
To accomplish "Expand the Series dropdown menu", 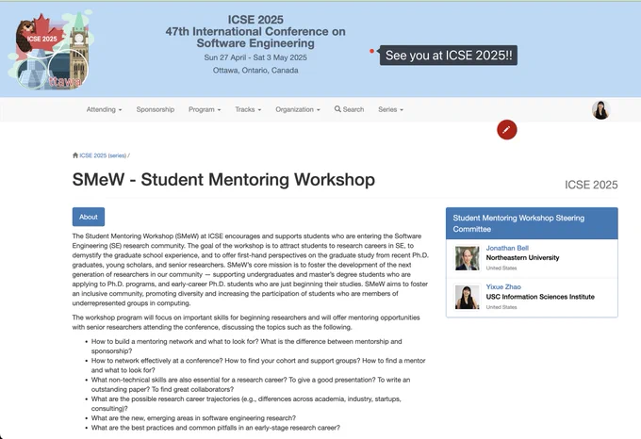I will (390, 109).
